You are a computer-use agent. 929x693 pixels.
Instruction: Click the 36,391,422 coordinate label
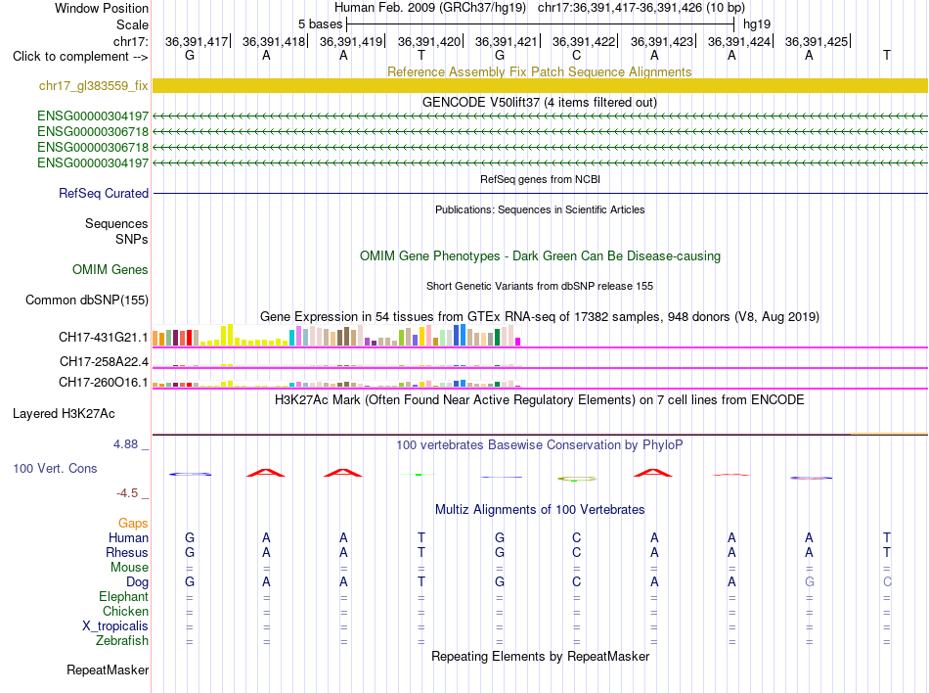[x=584, y=41]
